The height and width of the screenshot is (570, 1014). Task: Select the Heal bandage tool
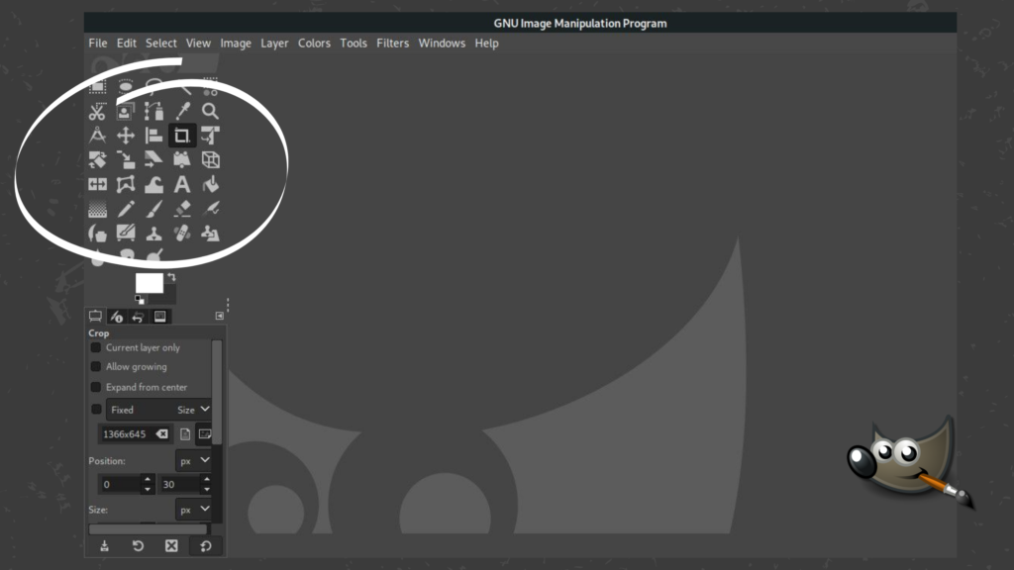[182, 234]
